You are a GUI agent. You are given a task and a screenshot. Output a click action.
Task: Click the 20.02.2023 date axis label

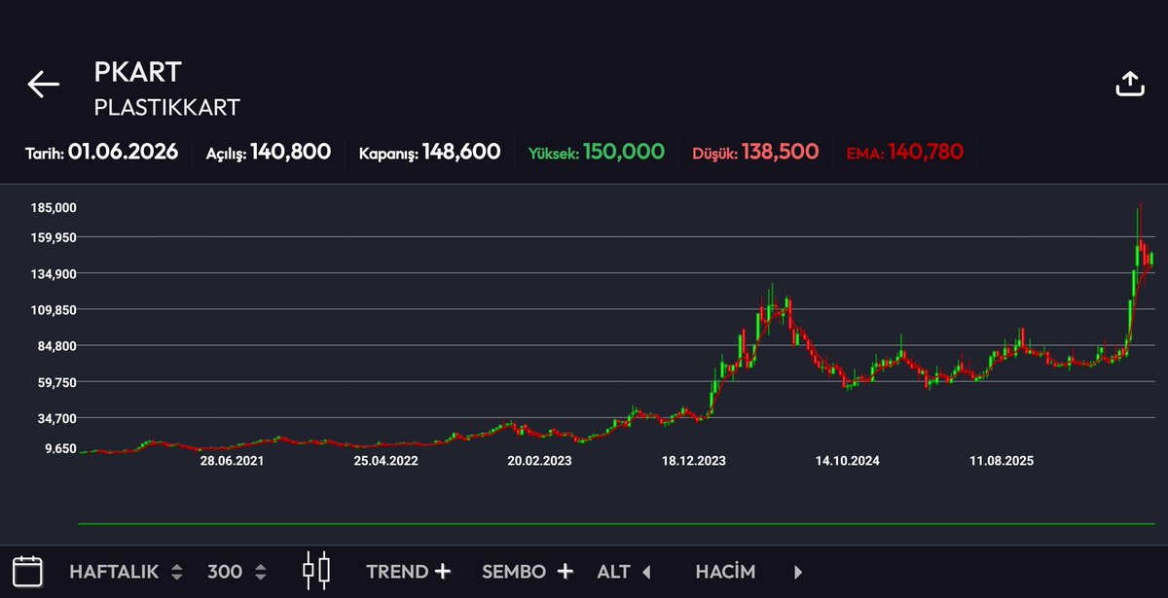[x=539, y=461]
